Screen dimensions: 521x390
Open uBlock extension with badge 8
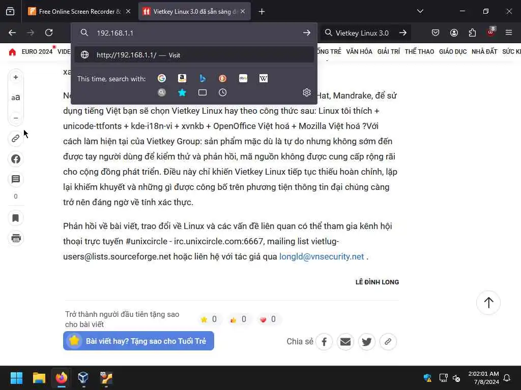click(x=491, y=32)
